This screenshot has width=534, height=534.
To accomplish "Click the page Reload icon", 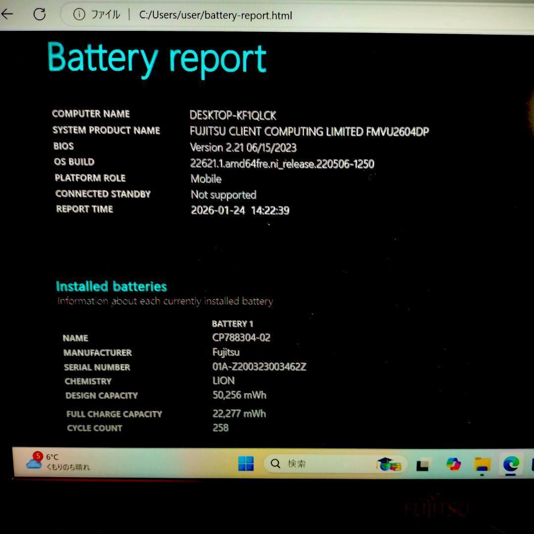I will pos(39,14).
